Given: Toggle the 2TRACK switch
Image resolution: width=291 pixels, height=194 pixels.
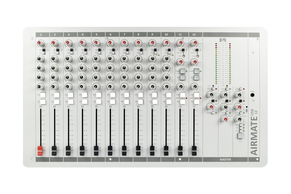Looking at the screenshot, I should coord(227,89).
